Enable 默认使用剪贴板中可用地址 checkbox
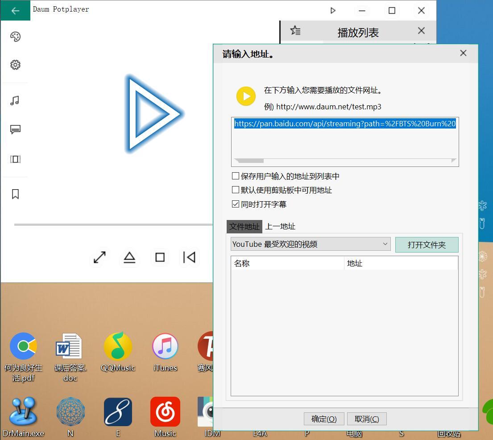The width and height of the screenshot is (493, 440). pyautogui.click(x=236, y=190)
